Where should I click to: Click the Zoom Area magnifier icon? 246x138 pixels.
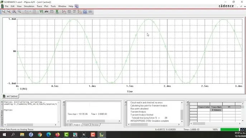coord(14,11)
